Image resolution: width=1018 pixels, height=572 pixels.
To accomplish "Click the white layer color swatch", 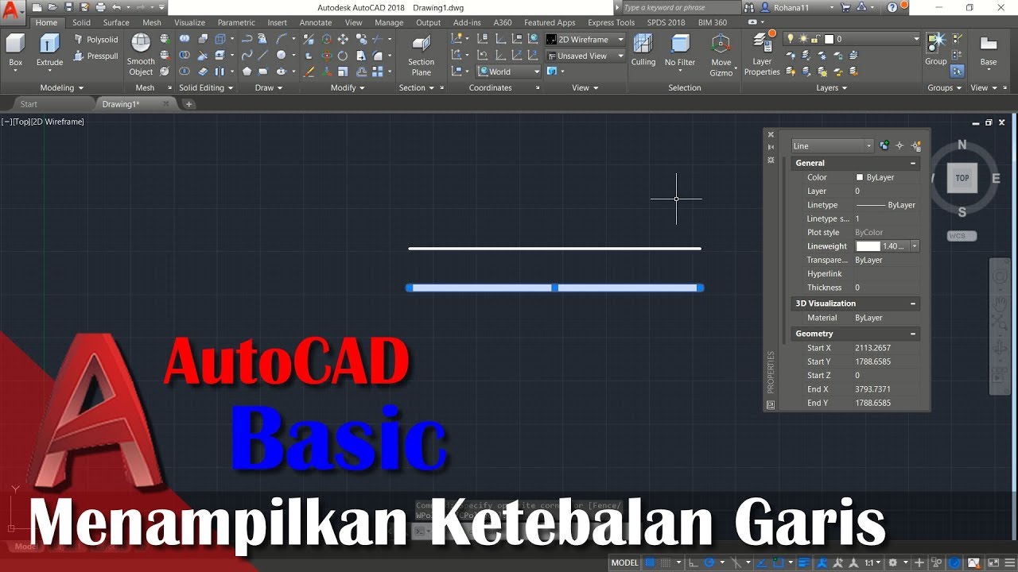I will (829, 39).
